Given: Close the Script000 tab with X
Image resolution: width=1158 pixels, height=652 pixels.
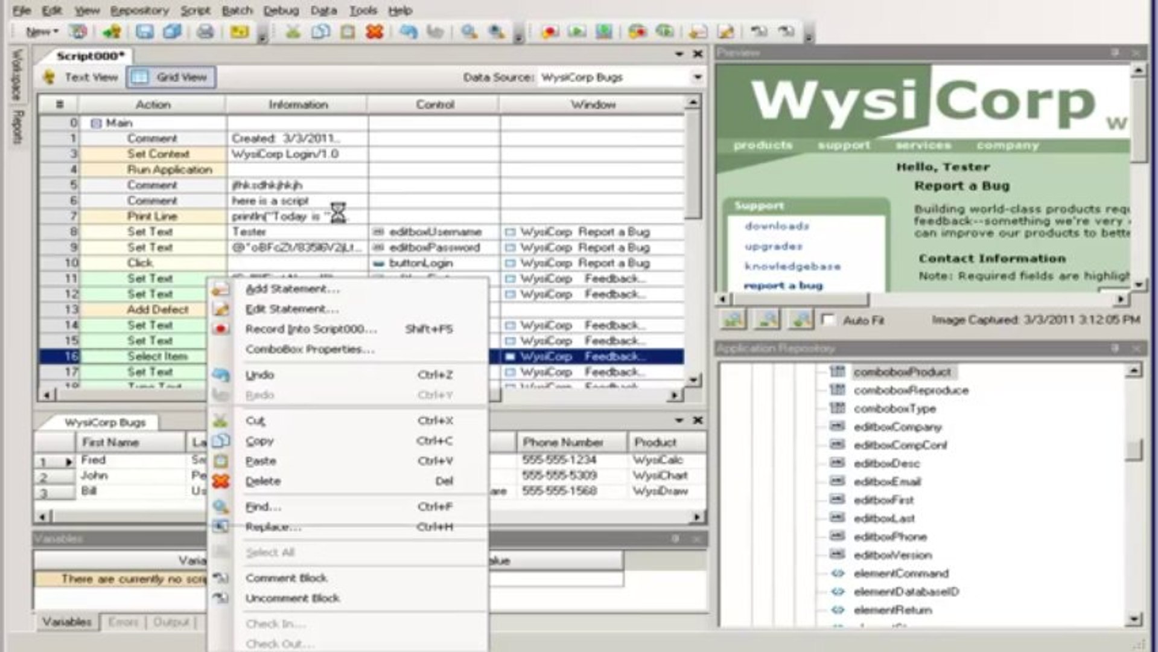Looking at the screenshot, I should click(x=698, y=54).
